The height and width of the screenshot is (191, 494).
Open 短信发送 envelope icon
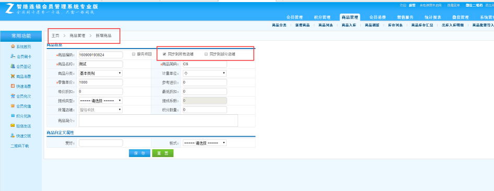click(13, 126)
